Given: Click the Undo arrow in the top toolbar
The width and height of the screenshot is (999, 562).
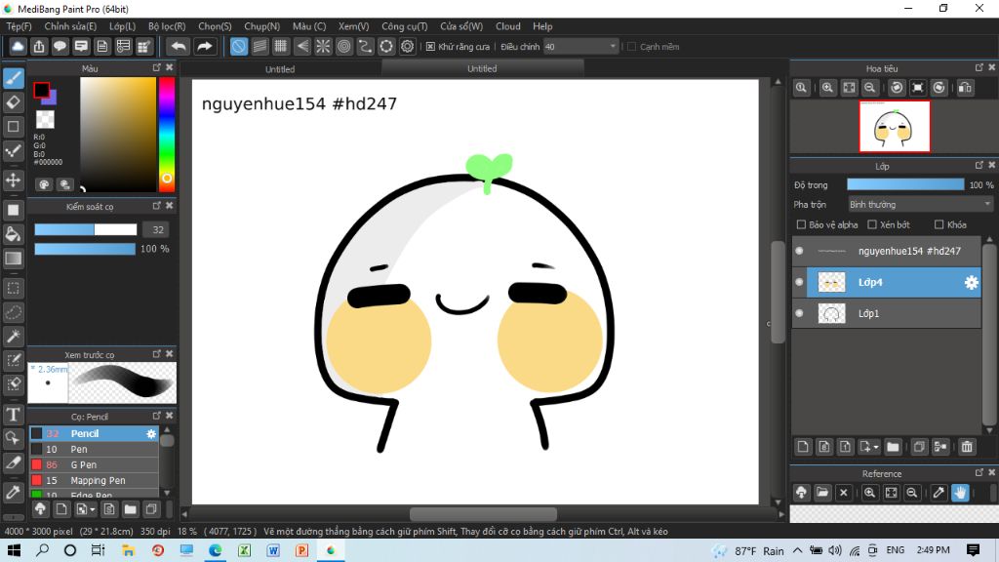Looking at the screenshot, I should point(178,46).
